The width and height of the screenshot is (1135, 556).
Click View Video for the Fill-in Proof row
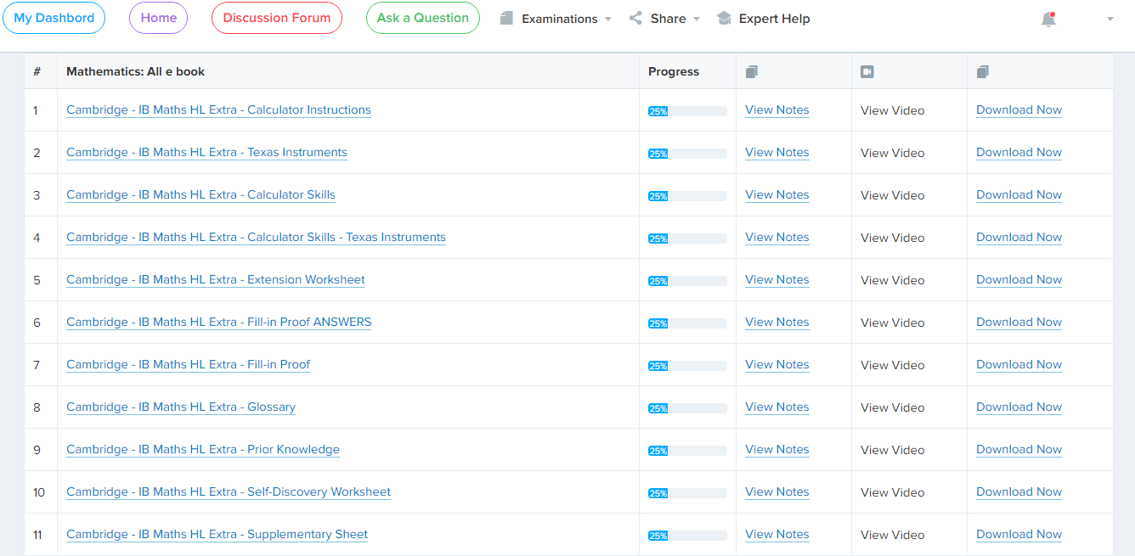892,364
